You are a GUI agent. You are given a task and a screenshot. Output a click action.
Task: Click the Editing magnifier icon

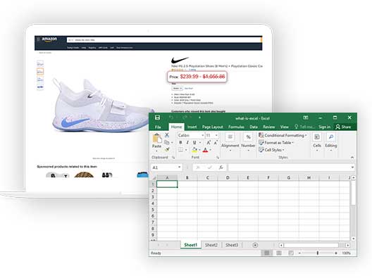click(x=331, y=137)
